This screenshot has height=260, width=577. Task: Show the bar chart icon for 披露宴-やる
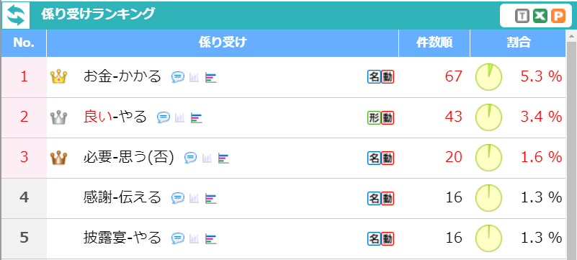(x=211, y=239)
